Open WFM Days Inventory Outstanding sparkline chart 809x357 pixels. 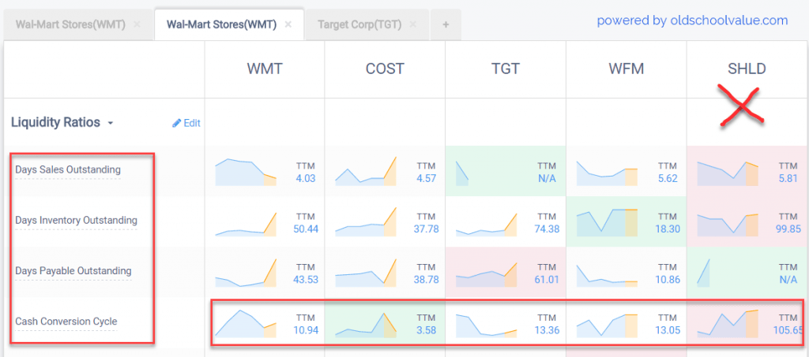[x=608, y=222]
